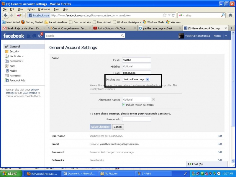Viewport: 236px width, 177px height.
Task: Open Facebook notifications globe with red badge
Action: coord(40,36)
